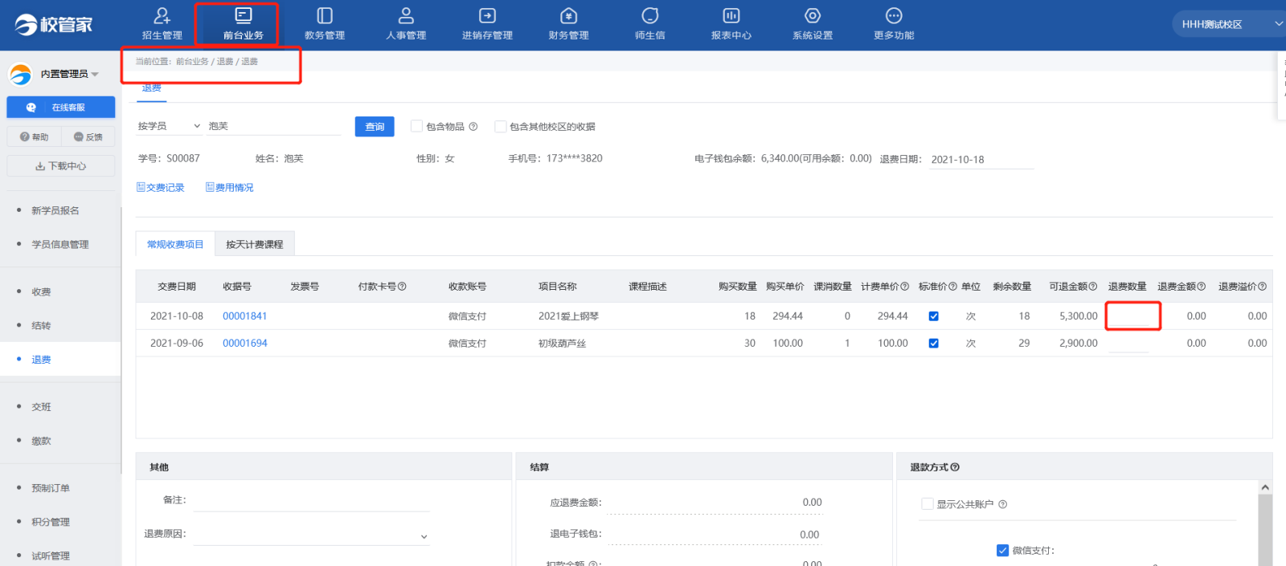Open 报表中心 module icon
This screenshot has height=566, width=1286.
(x=731, y=15)
